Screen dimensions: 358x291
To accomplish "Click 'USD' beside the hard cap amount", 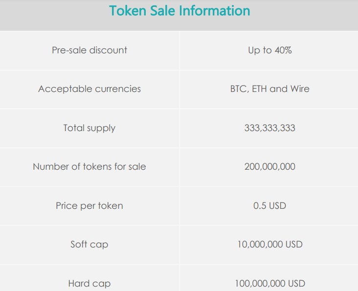I will [x=295, y=284].
